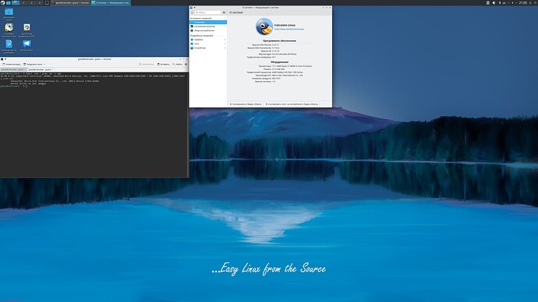Click the lock screen icon in panel

(530, 3)
